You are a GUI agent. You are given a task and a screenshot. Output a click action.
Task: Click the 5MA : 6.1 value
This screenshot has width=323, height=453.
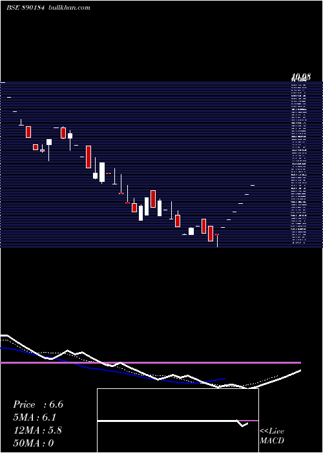pos(34,417)
